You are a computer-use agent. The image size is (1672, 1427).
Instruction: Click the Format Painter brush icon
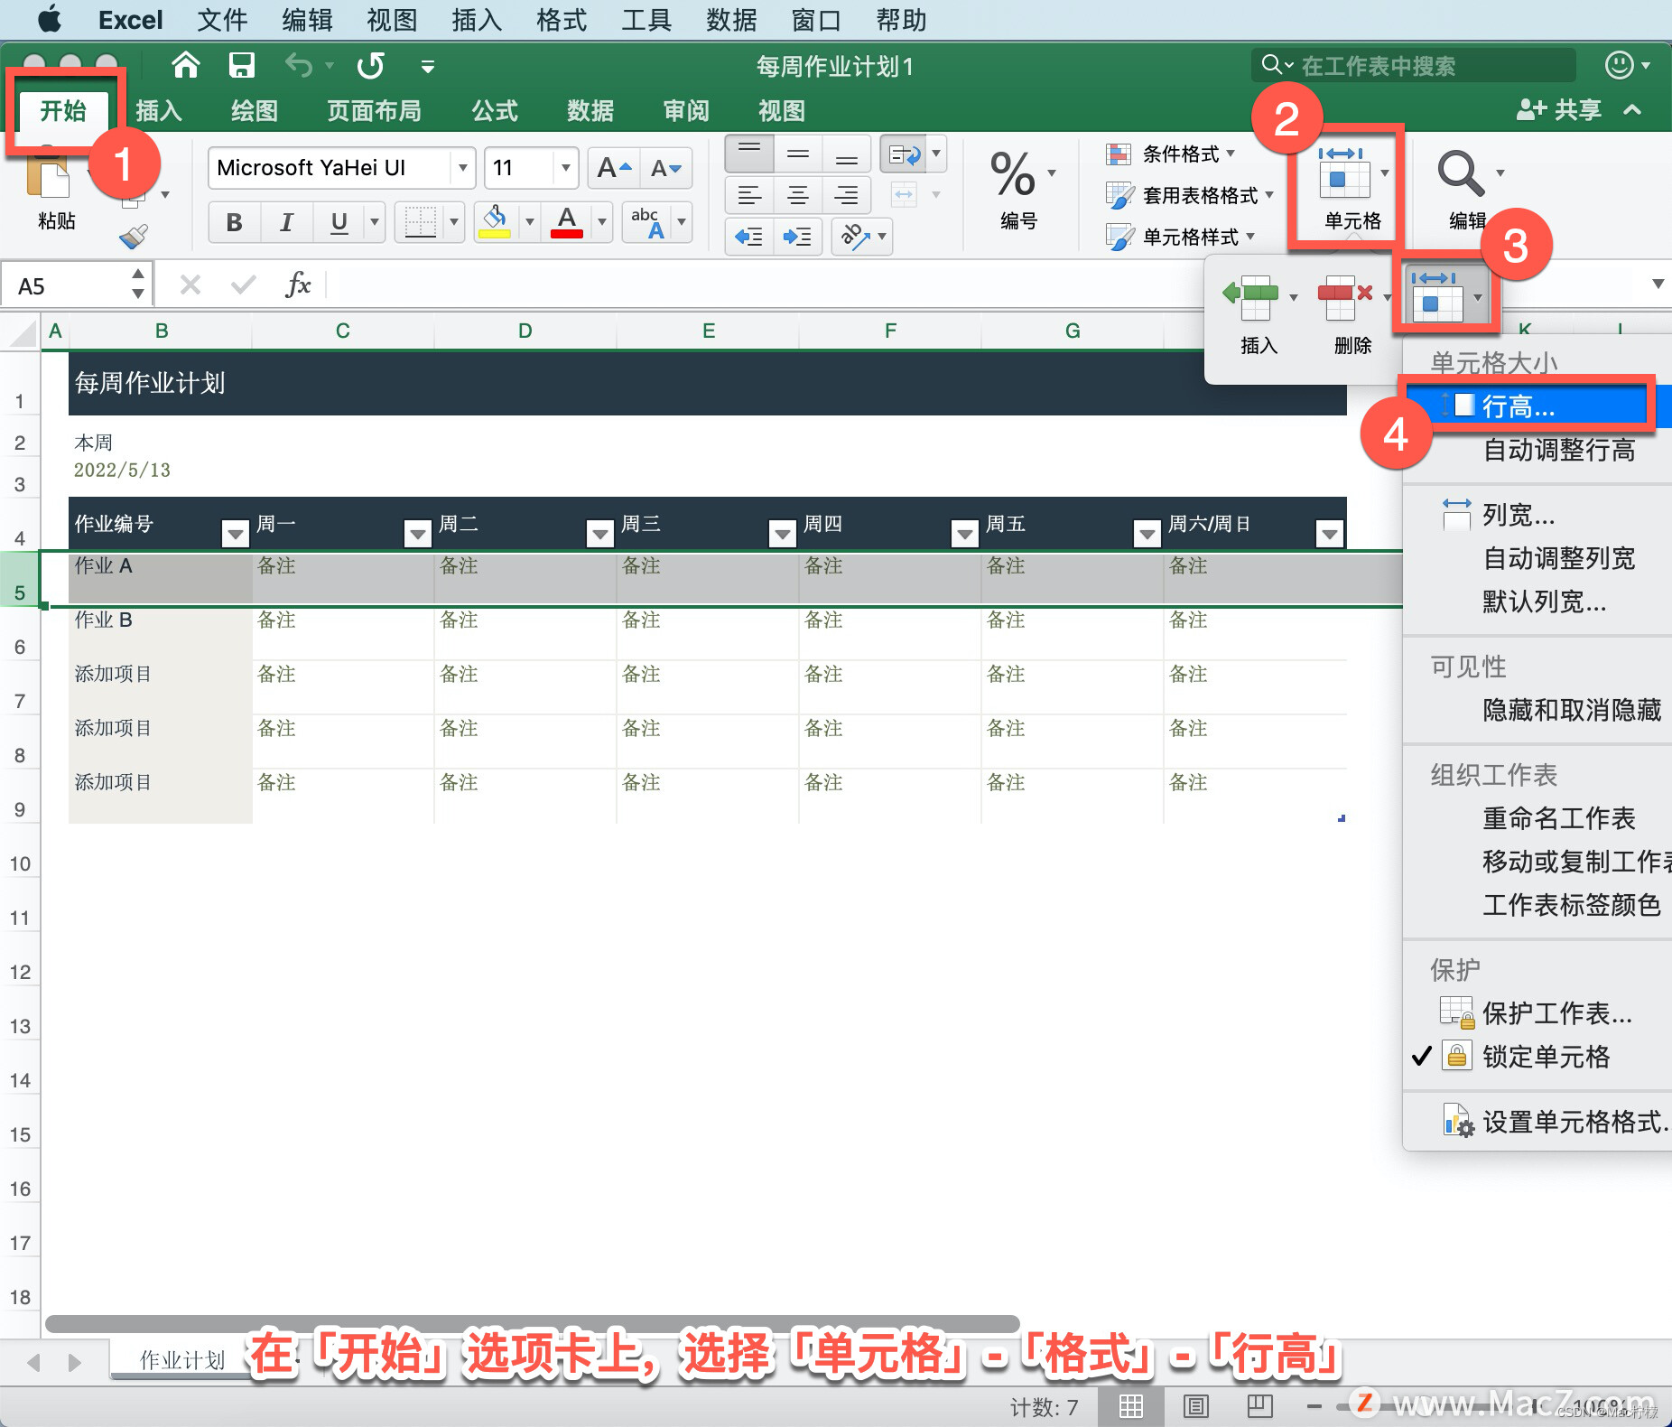tap(134, 237)
